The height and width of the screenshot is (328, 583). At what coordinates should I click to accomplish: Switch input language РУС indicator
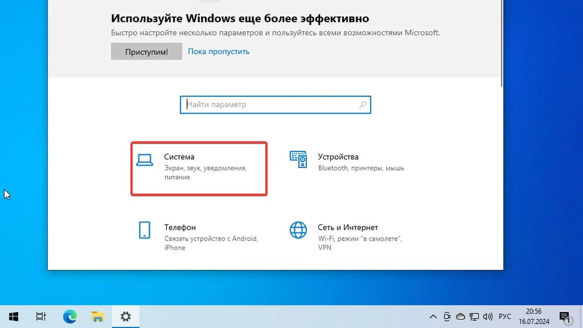click(504, 317)
